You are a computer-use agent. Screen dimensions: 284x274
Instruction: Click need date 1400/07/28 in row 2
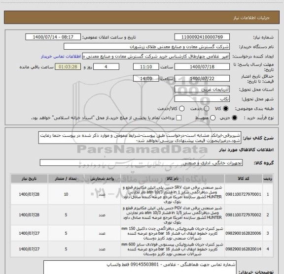29,215
